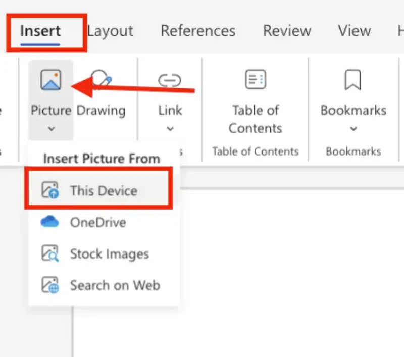Image resolution: width=404 pixels, height=357 pixels.
Task: Choose the This Device menu label
Action: tap(104, 191)
